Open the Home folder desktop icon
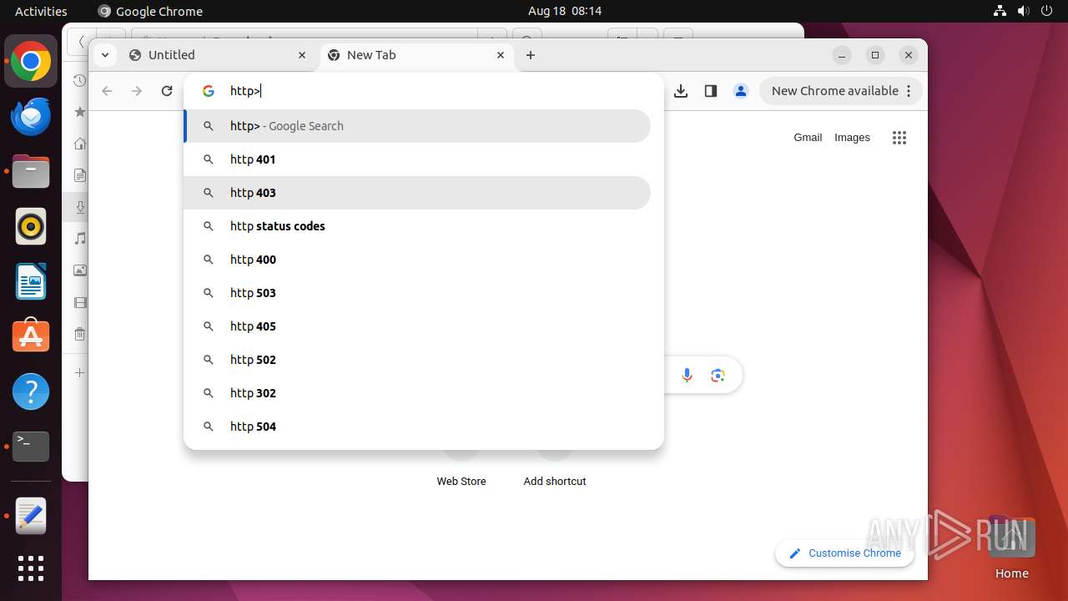The width and height of the screenshot is (1068, 601). [1011, 548]
